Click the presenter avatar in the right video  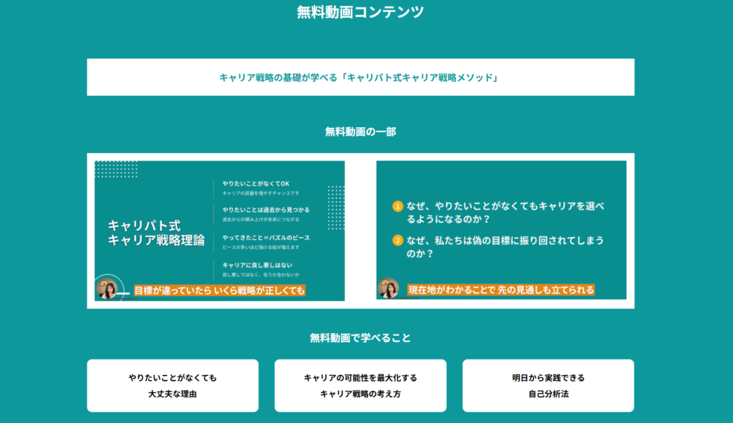(x=389, y=288)
